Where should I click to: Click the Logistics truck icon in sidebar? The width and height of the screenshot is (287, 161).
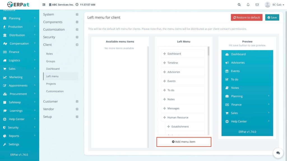[x=5, y=60]
